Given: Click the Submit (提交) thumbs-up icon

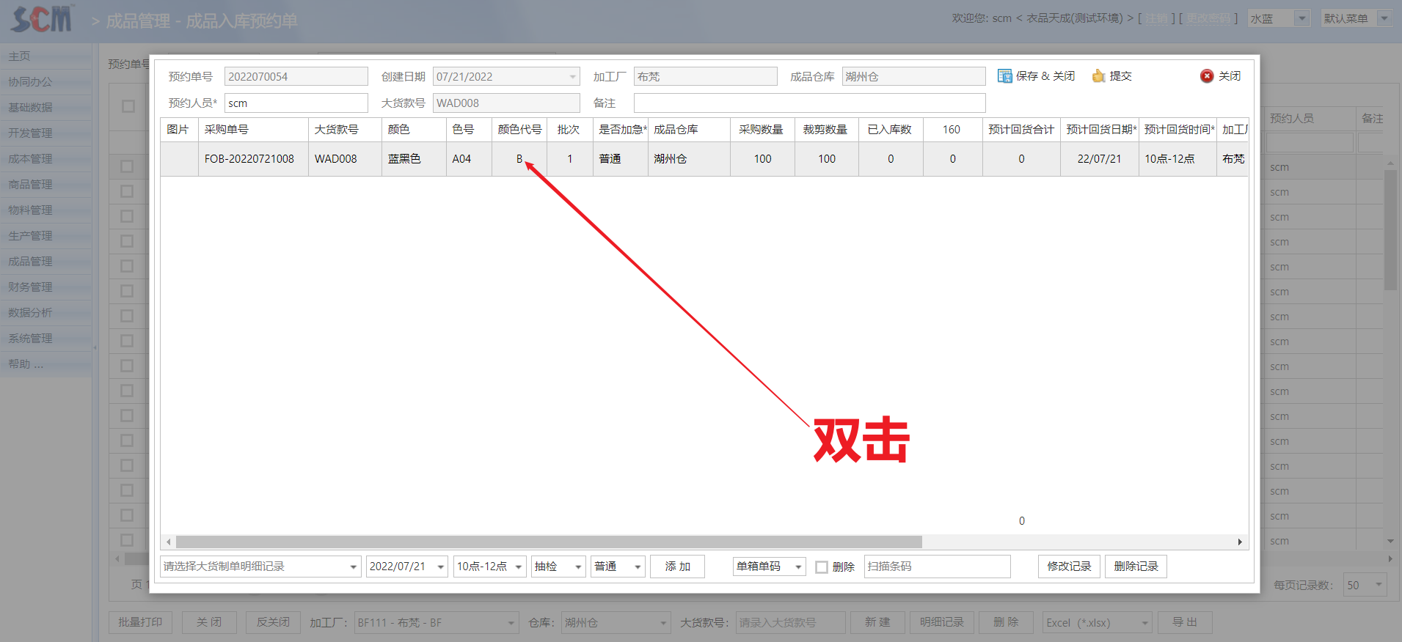Looking at the screenshot, I should click(x=1098, y=76).
